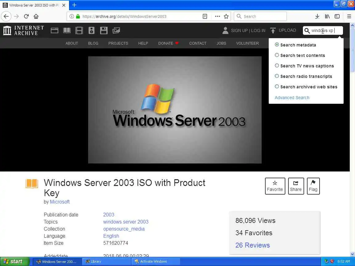Close the Windows Server 2003 ISO tab
The width and height of the screenshot is (355, 266).
[64, 5]
